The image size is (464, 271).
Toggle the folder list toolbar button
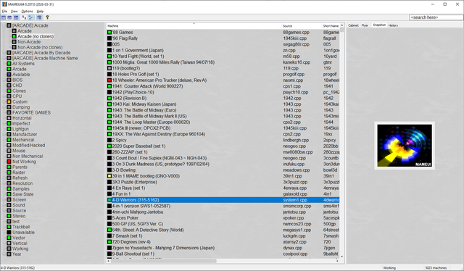click(x=4, y=17)
